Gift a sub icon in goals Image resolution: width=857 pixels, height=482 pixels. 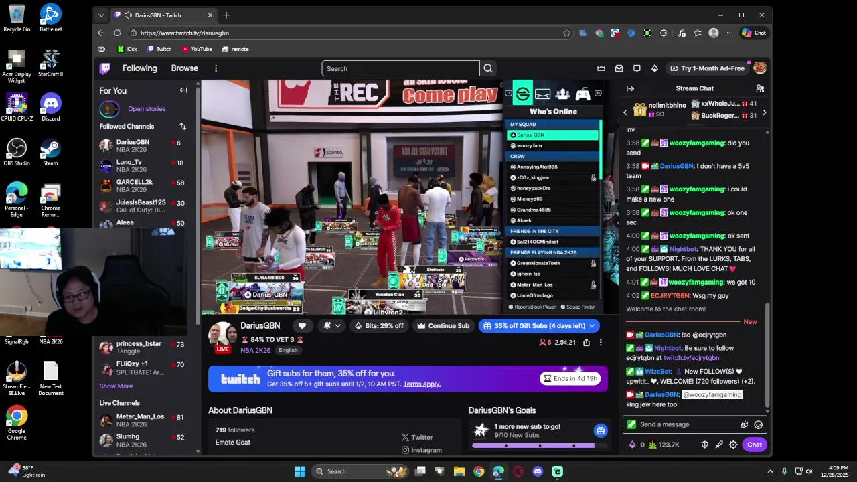(x=601, y=430)
